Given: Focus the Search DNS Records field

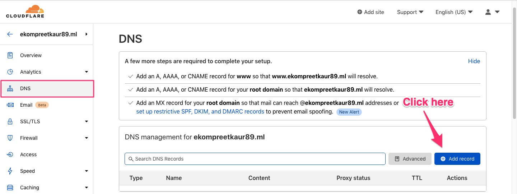Looking at the screenshot, I should click(x=255, y=159).
